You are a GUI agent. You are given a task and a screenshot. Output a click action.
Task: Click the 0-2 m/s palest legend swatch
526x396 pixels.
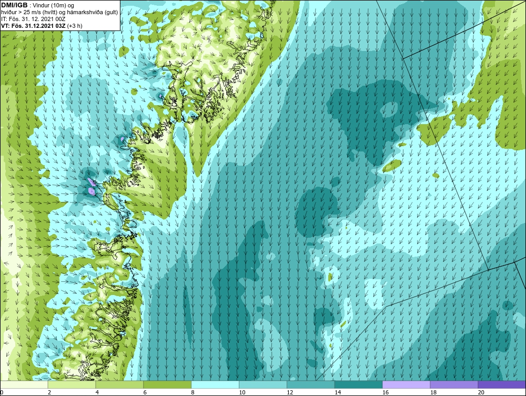[x=24, y=384]
